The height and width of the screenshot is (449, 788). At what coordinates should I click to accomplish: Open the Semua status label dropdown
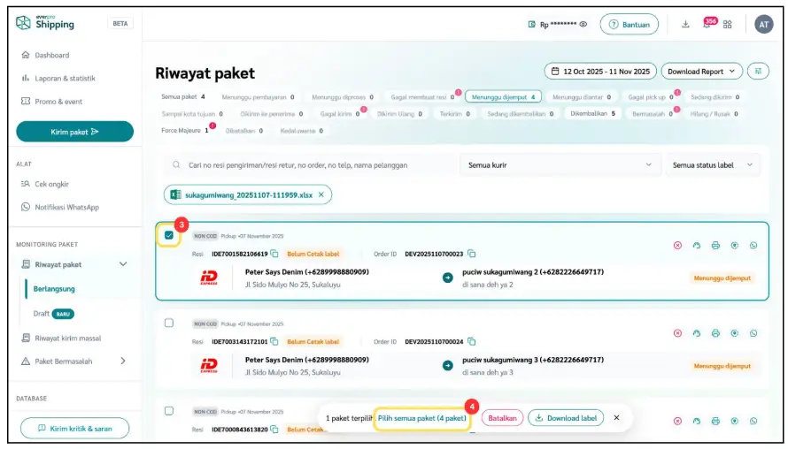[712, 165]
